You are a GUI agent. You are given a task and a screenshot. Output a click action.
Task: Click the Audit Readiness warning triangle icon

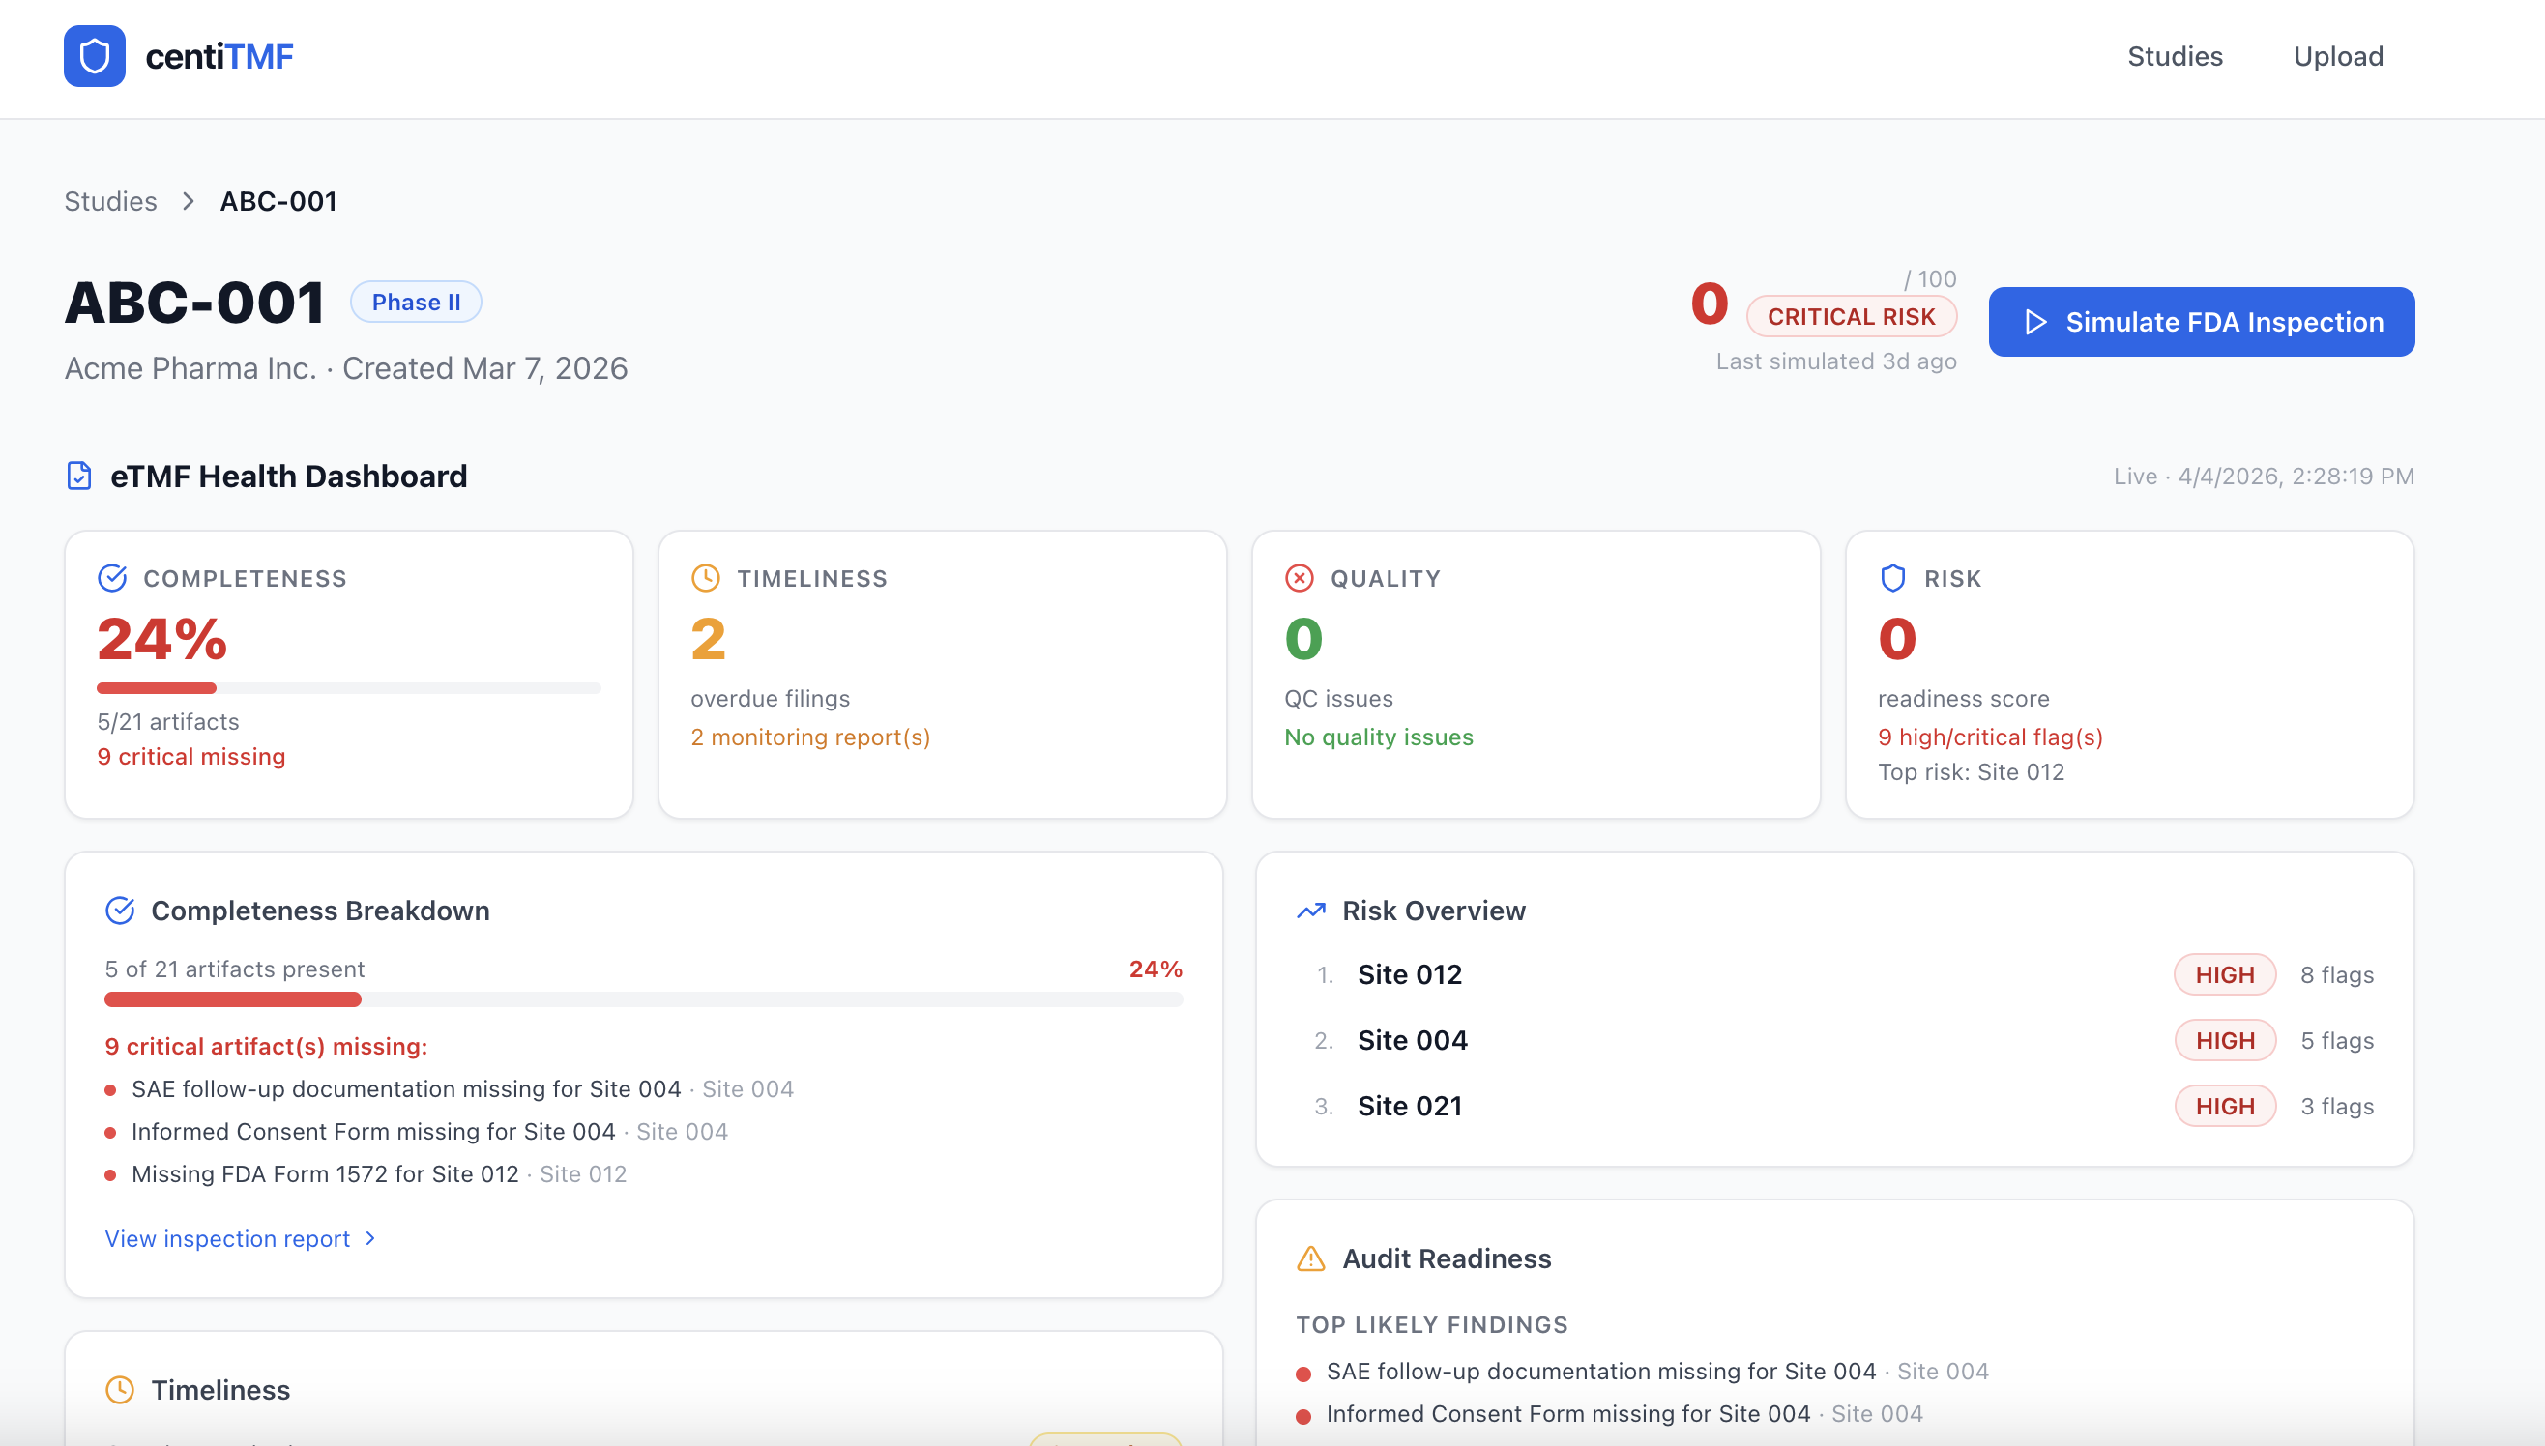pyautogui.click(x=1311, y=1258)
